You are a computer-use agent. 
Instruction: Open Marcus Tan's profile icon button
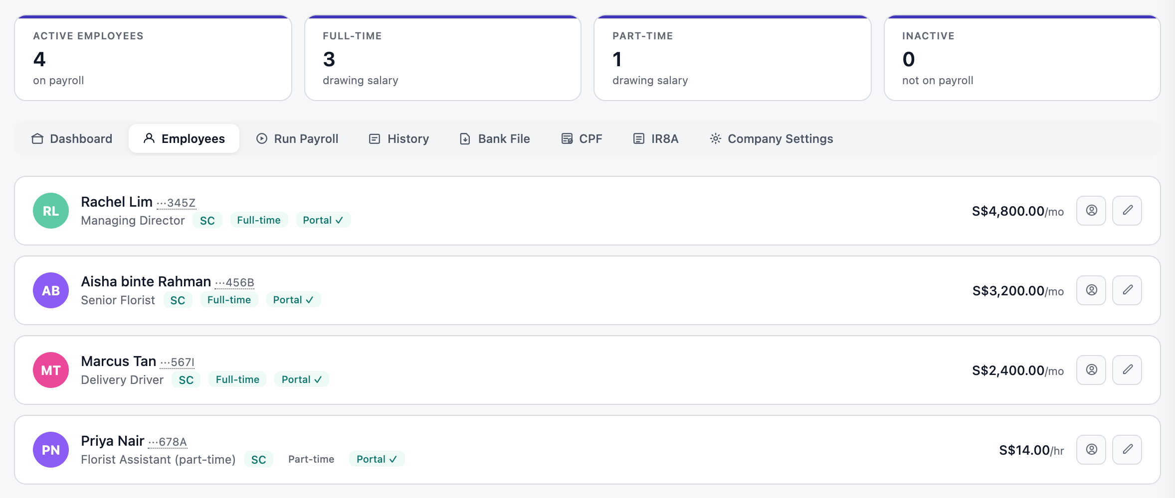pyautogui.click(x=1091, y=370)
